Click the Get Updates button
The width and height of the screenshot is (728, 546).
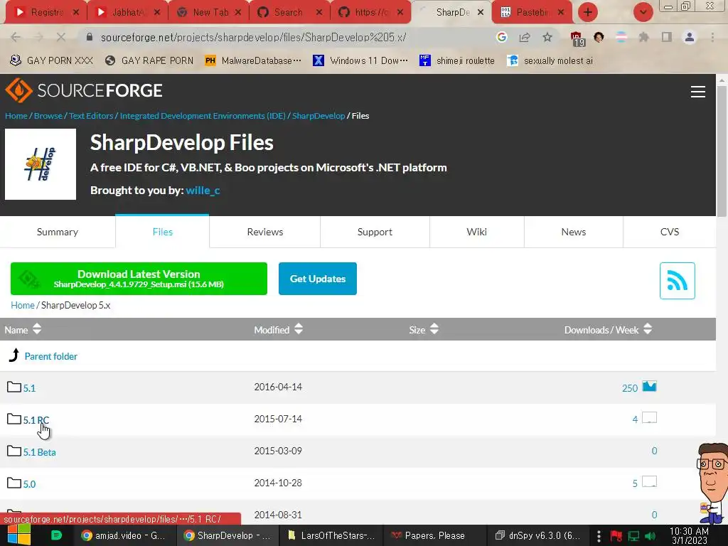(318, 279)
